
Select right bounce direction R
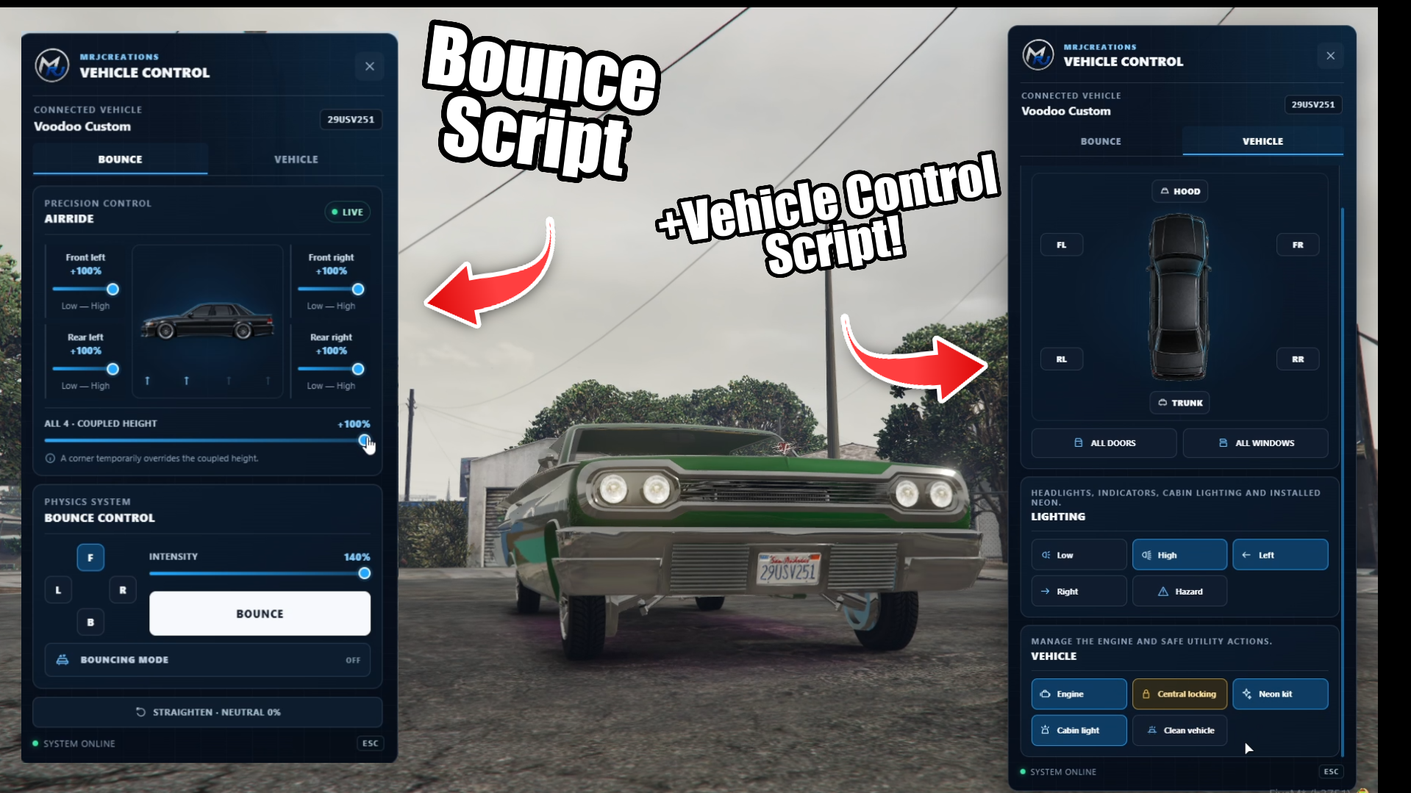point(123,589)
